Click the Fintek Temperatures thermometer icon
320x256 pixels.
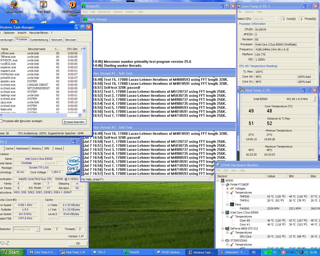(x=232, y=192)
